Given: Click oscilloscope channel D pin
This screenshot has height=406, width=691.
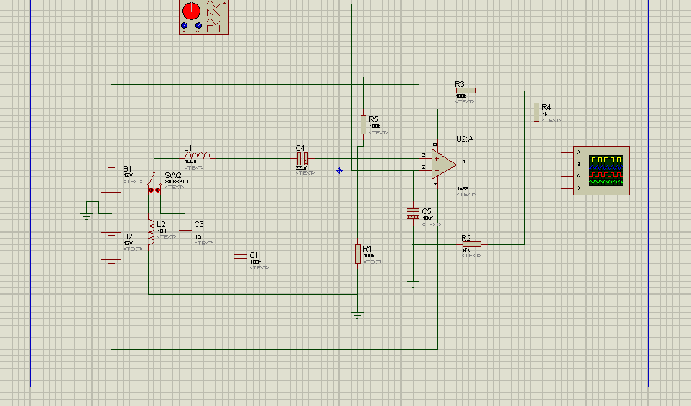Looking at the screenshot, I should tap(567, 188).
